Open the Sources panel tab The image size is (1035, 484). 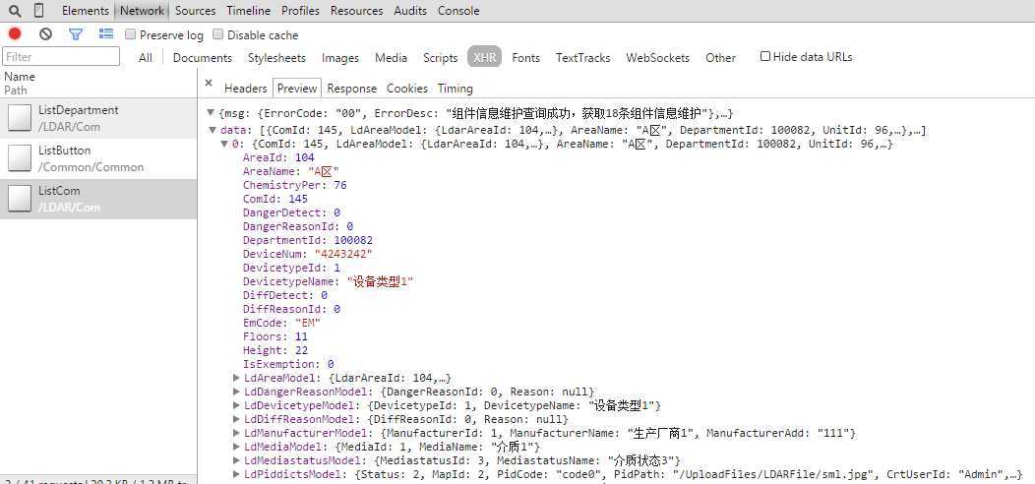click(x=196, y=11)
